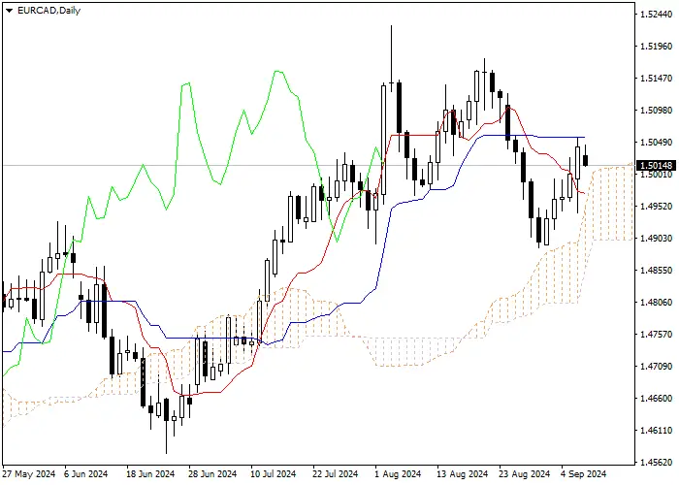Click price level 1.49030 on the price axis
Image resolution: width=679 pixels, height=485 pixels.
657,239
